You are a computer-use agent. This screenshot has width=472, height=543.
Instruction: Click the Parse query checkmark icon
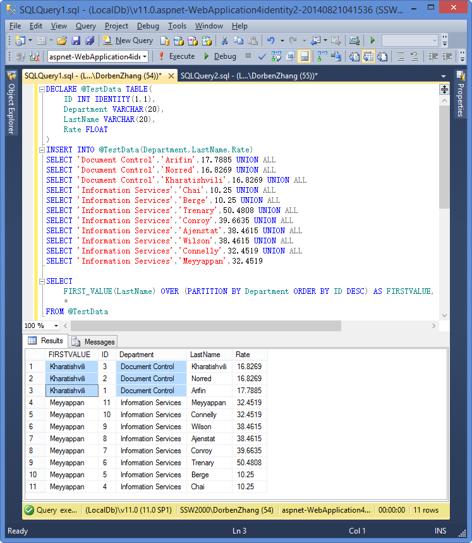[262, 56]
